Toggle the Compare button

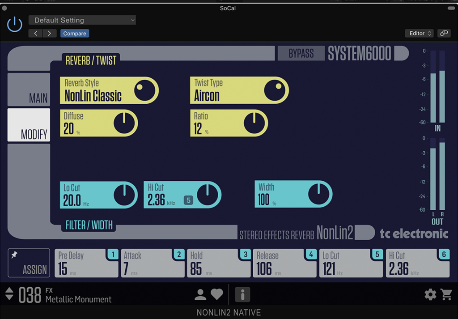pos(75,33)
